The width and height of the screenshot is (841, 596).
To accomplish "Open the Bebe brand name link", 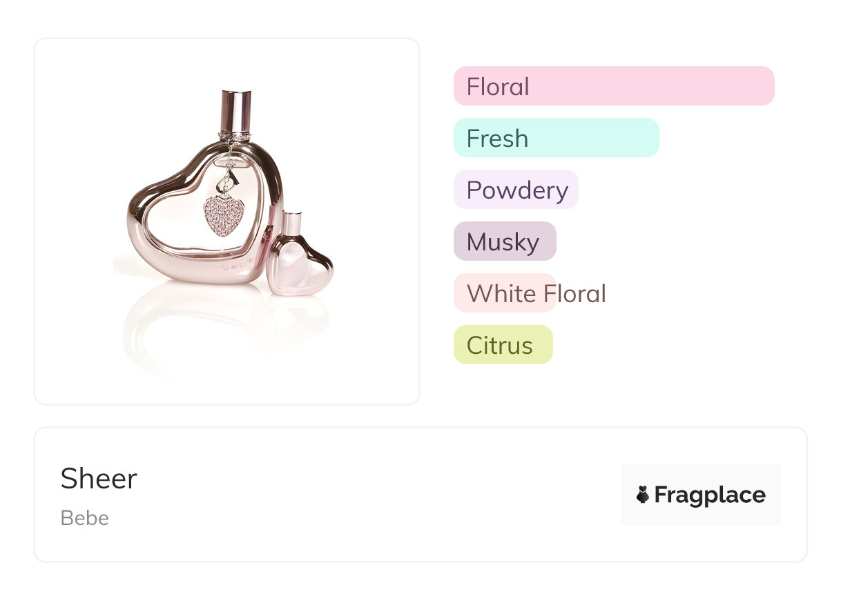I will coord(84,518).
